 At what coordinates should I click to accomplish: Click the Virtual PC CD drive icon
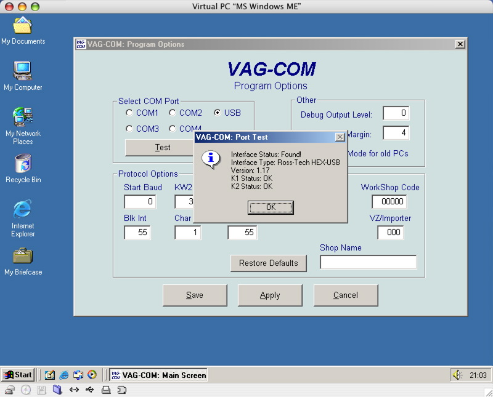coord(26,390)
